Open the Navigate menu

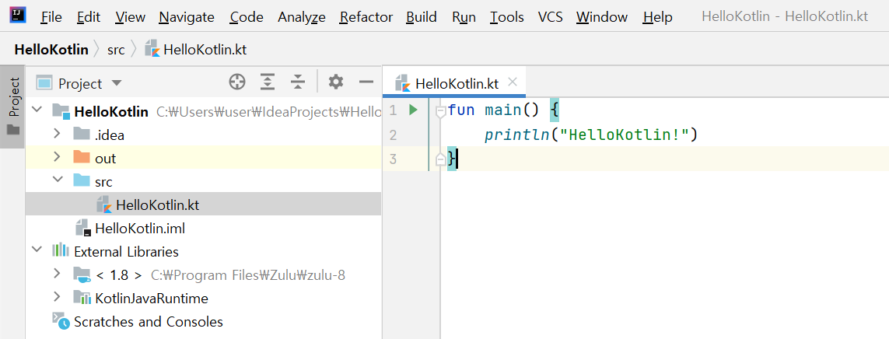[x=187, y=17]
